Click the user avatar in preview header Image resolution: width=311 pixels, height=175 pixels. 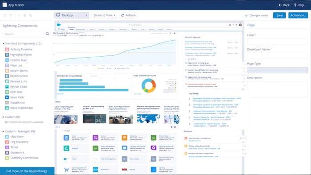pyautogui.click(x=240, y=25)
